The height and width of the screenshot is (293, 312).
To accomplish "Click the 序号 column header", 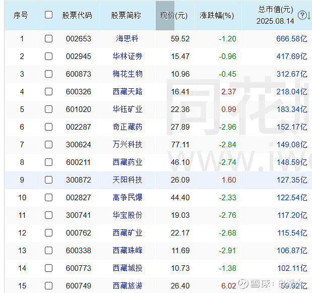I will [x=21, y=15].
